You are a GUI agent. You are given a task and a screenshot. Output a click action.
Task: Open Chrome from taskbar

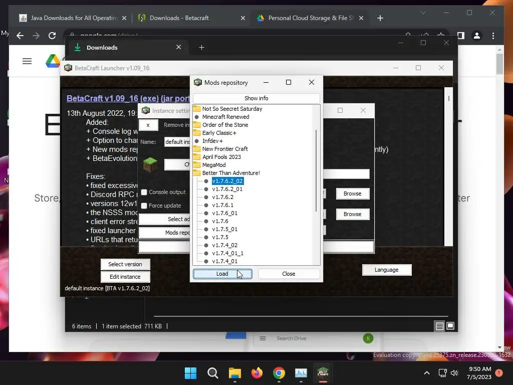(279, 373)
